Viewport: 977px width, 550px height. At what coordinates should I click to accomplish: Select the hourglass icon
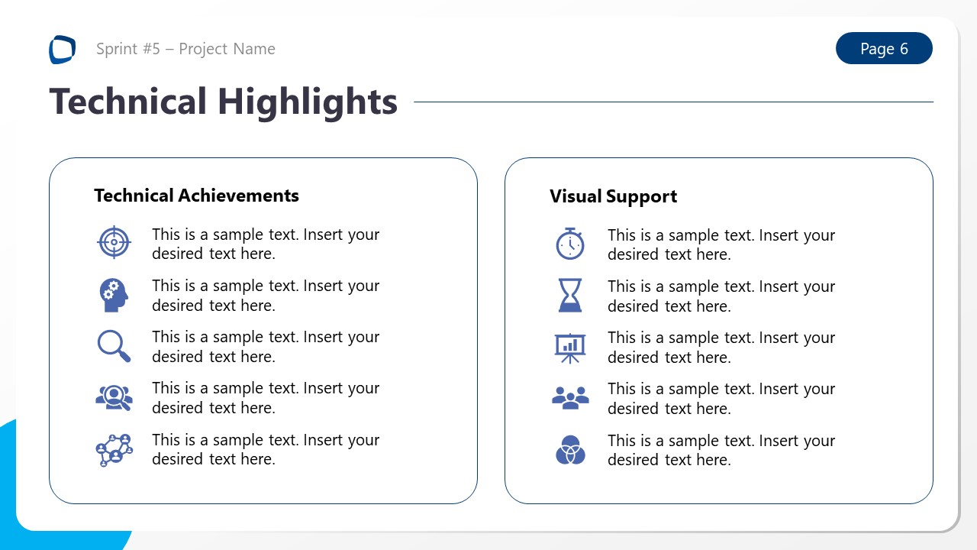[x=569, y=295]
